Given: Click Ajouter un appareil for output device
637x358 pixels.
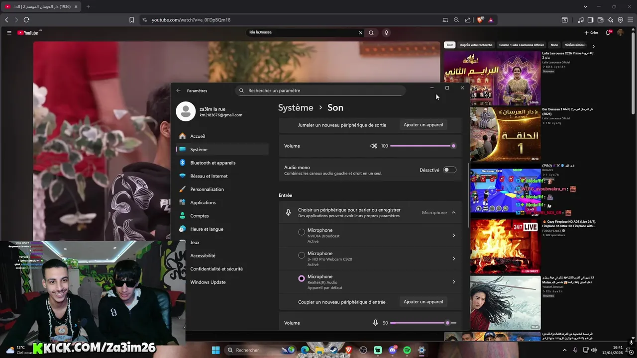Looking at the screenshot, I should [423, 125].
